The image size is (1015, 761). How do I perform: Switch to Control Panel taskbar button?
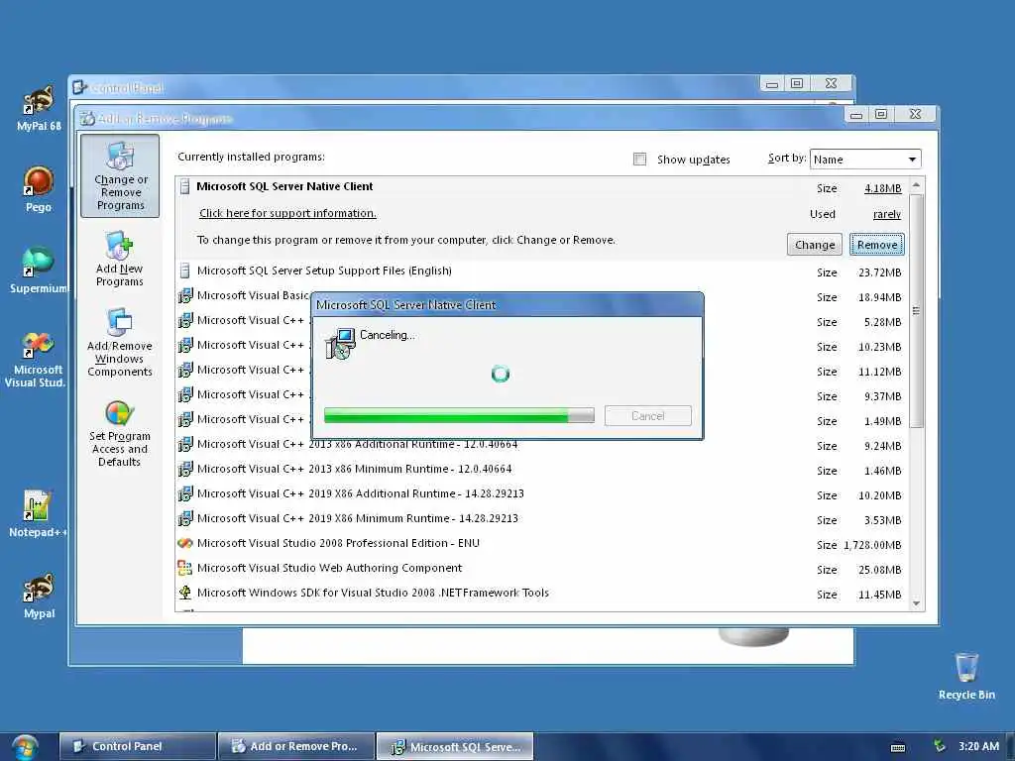[137, 746]
